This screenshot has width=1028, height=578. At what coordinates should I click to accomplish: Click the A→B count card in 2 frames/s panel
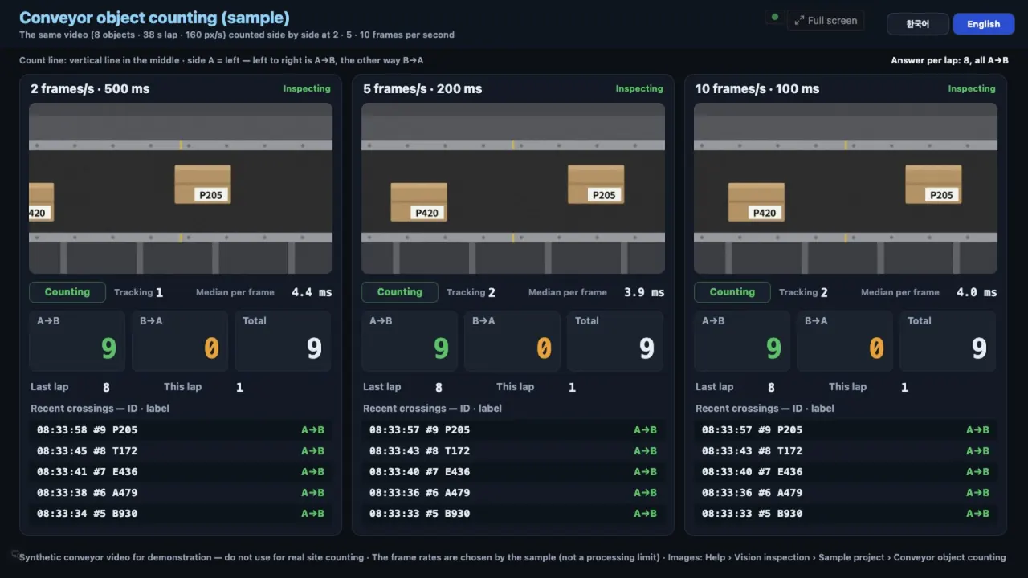pyautogui.click(x=77, y=341)
